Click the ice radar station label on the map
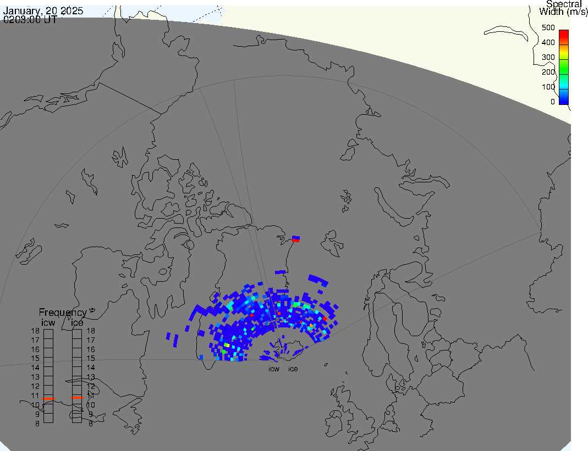The image size is (588, 451). [x=293, y=369]
